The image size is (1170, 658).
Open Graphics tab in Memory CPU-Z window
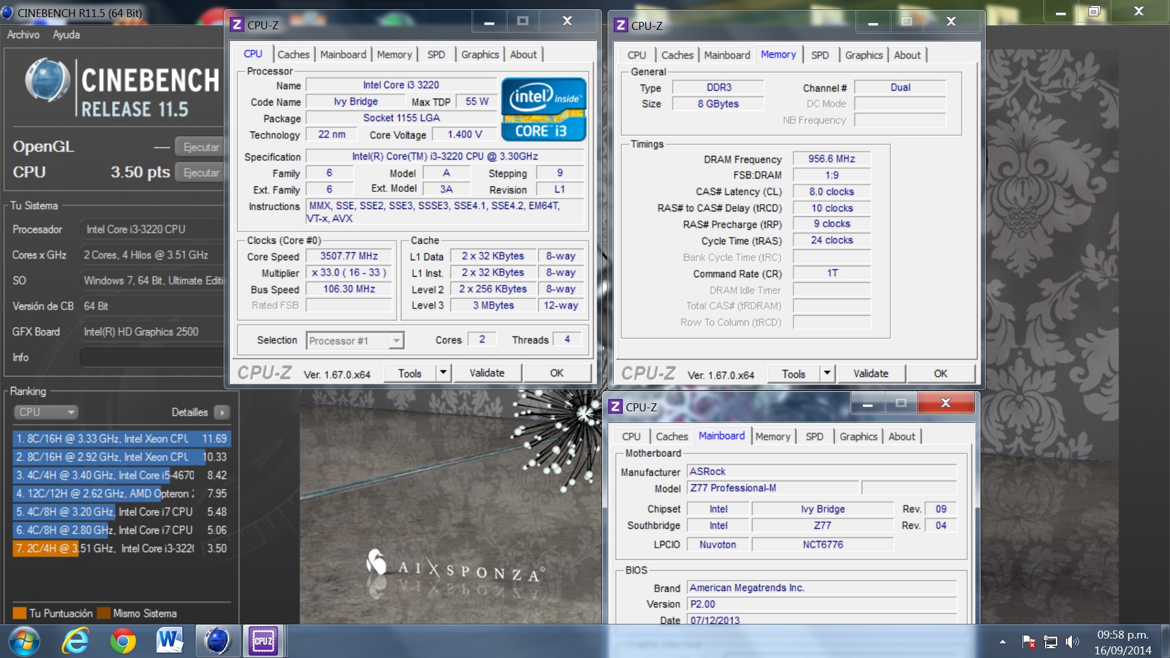click(x=864, y=55)
